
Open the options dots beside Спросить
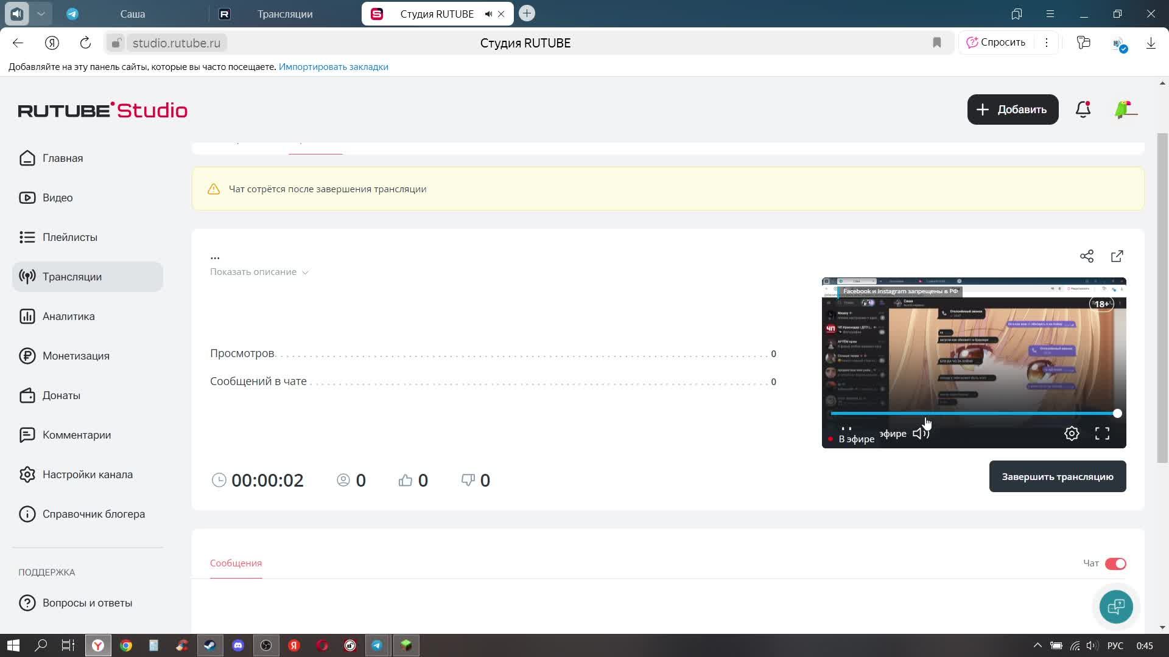[x=1047, y=43]
